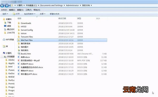Screen dimensions: 158x97
Task: Open 桌面 in the favorites sidebar
Action: click(9, 26)
